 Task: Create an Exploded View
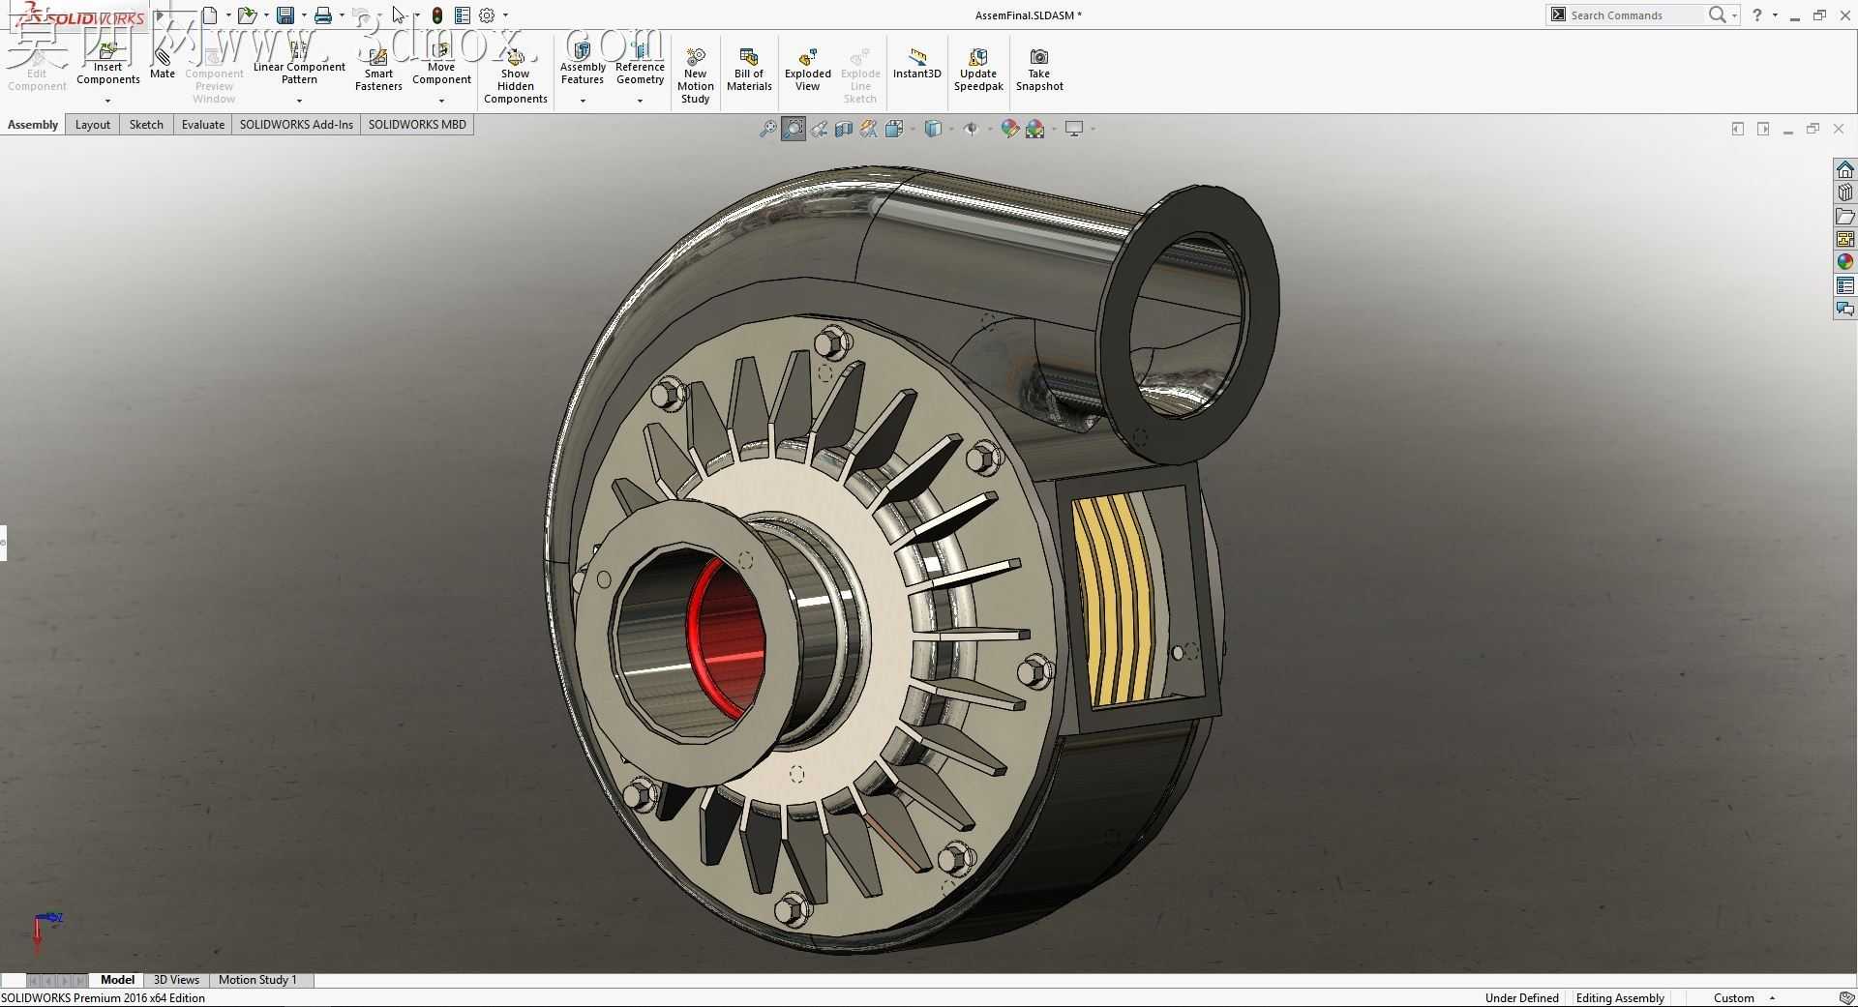pyautogui.click(x=808, y=68)
